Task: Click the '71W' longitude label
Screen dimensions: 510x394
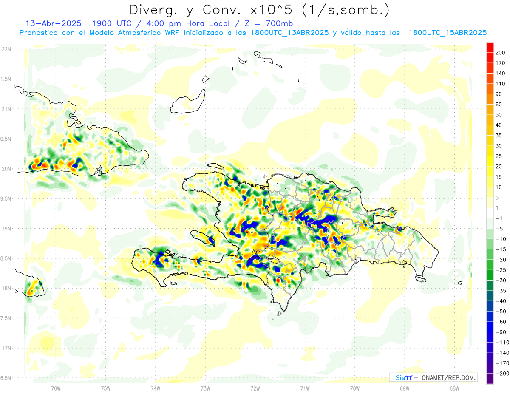Action: click(x=305, y=388)
